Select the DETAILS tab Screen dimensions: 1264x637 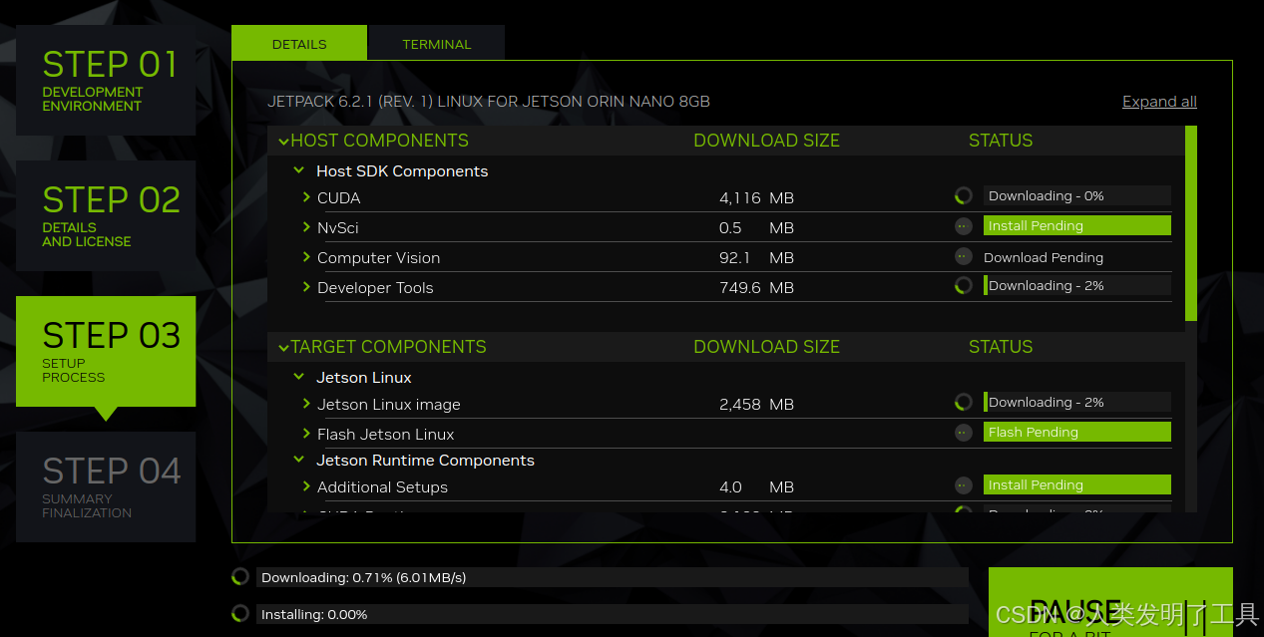coord(299,44)
